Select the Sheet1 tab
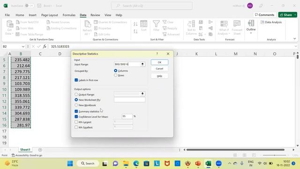Screen dimensions: 300x169 pyautogui.click(x=25, y=150)
